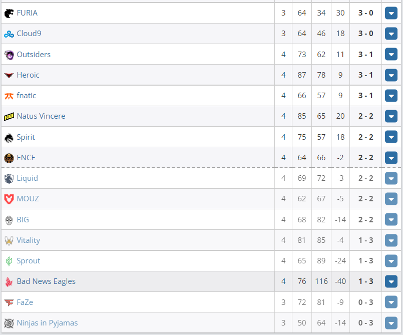403x335 pixels.
Task: Expand Liquid row dropdown arrow
Action: (x=391, y=178)
